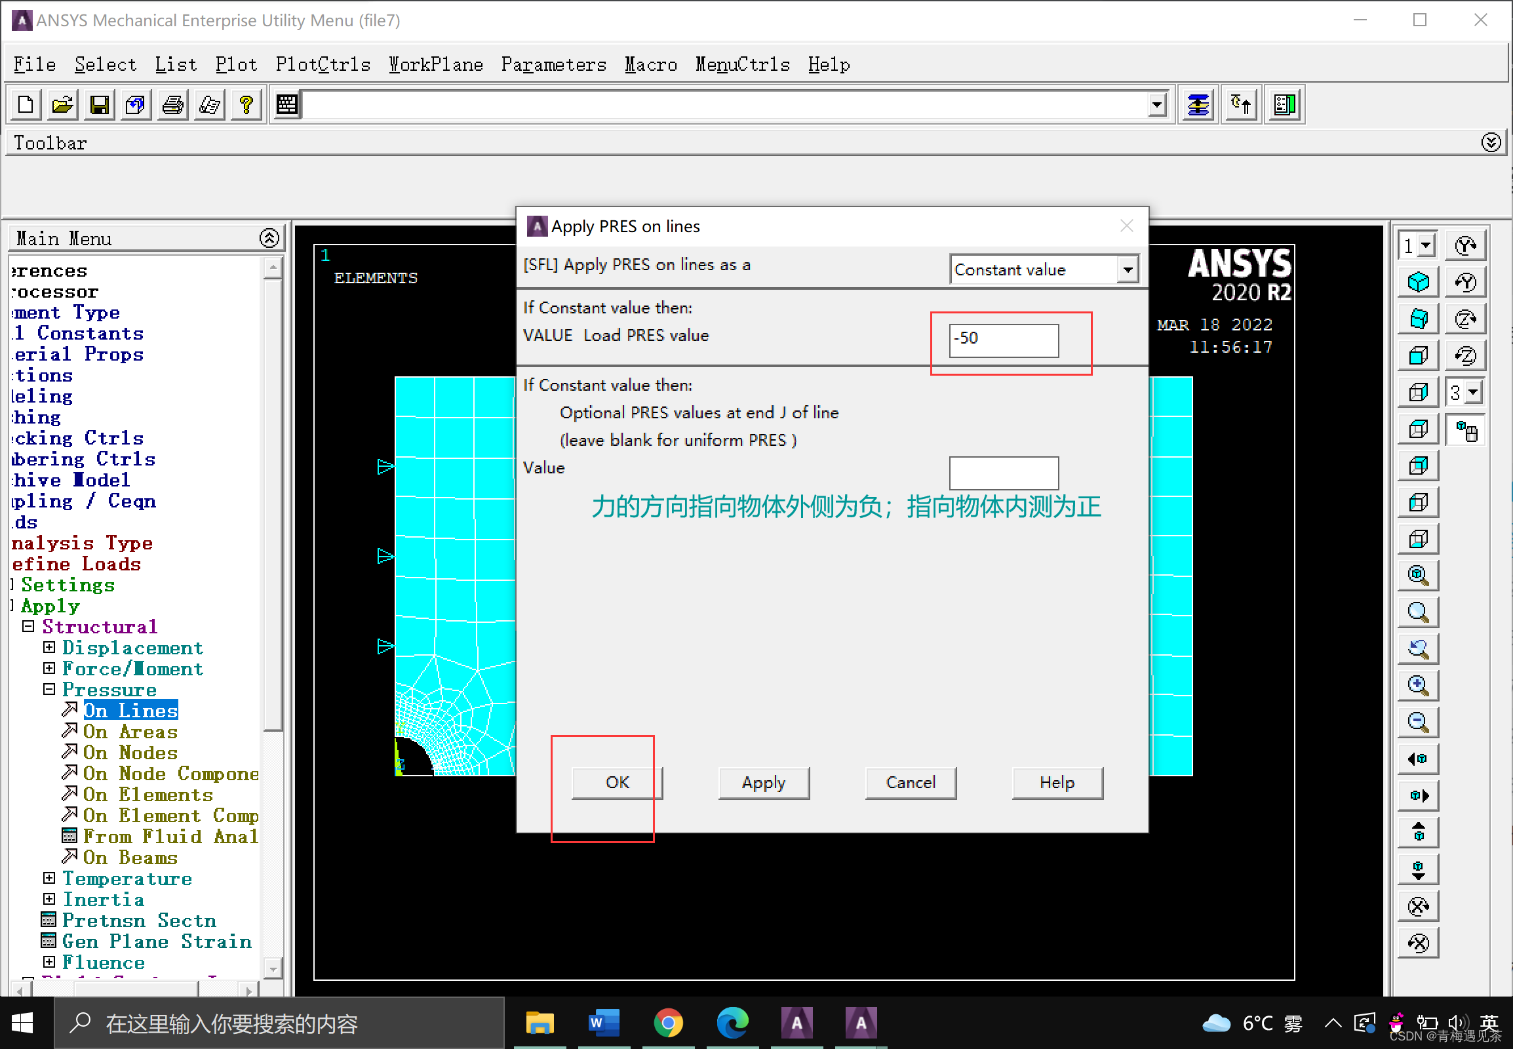
Task: Click the Load PRES value field
Action: tap(1003, 340)
